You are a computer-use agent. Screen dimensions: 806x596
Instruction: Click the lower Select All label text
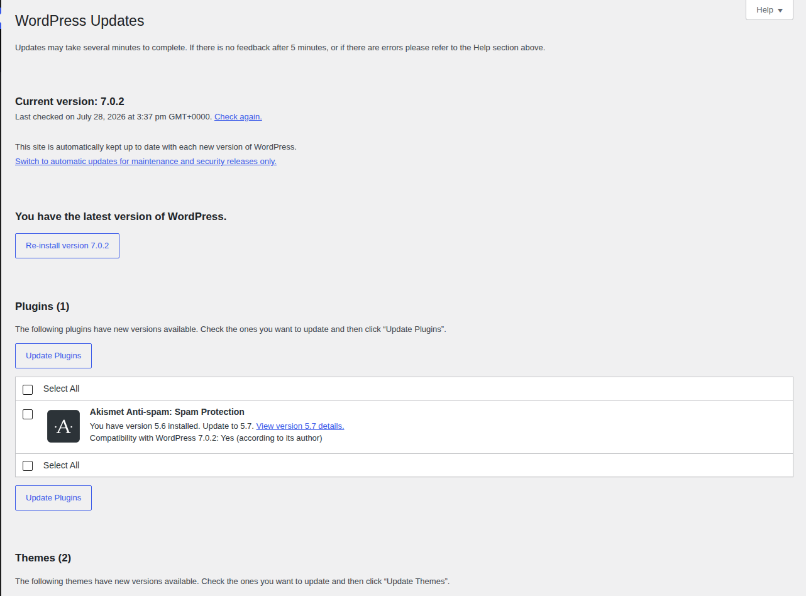tap(62, 465)
